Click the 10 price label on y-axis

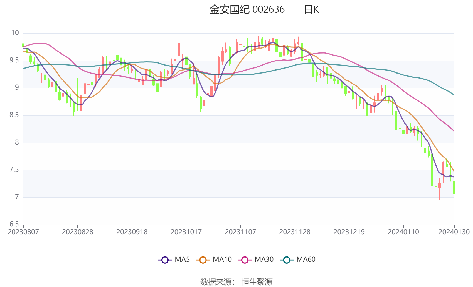(x=15, y=33)
